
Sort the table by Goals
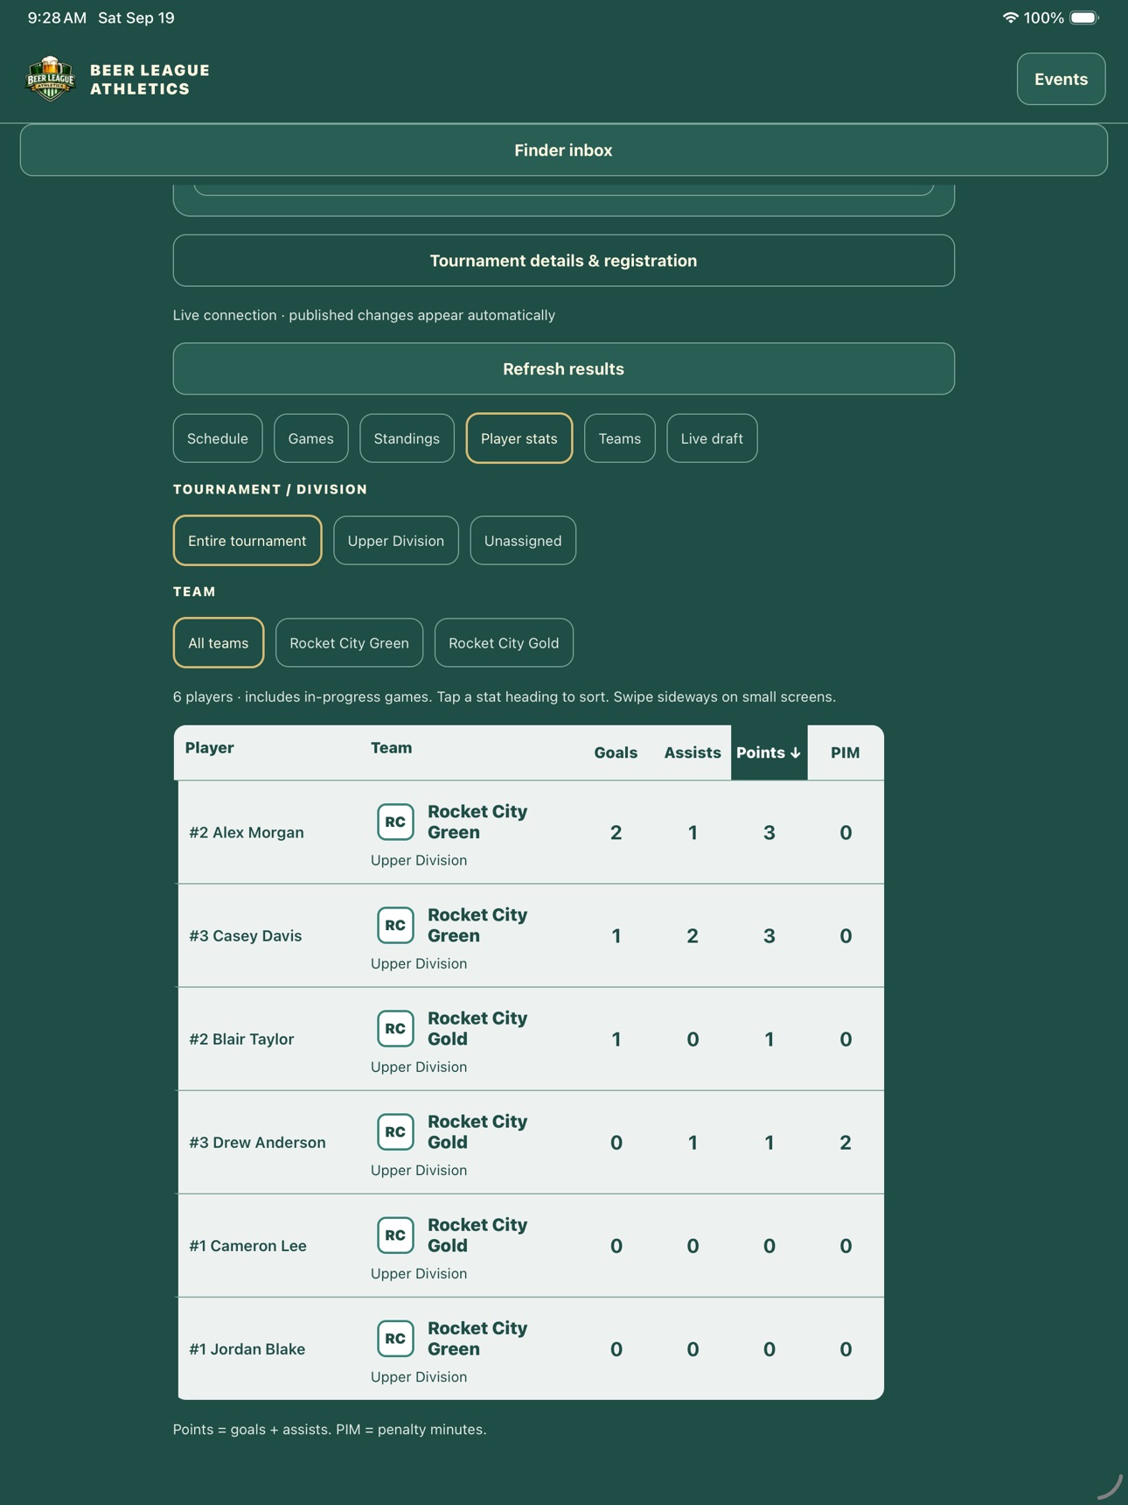click(616, 752)
